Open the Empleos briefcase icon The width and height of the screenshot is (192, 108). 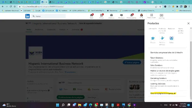click(x=111, y=16)
